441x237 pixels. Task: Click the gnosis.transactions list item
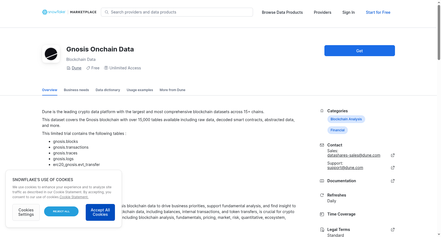[71, 147]
